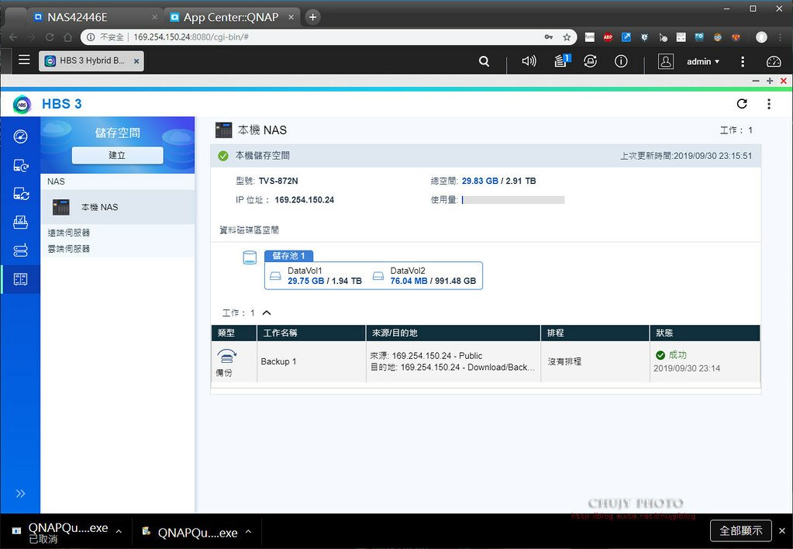Open QTS search magnifier
793x549 pixels.
484,61
